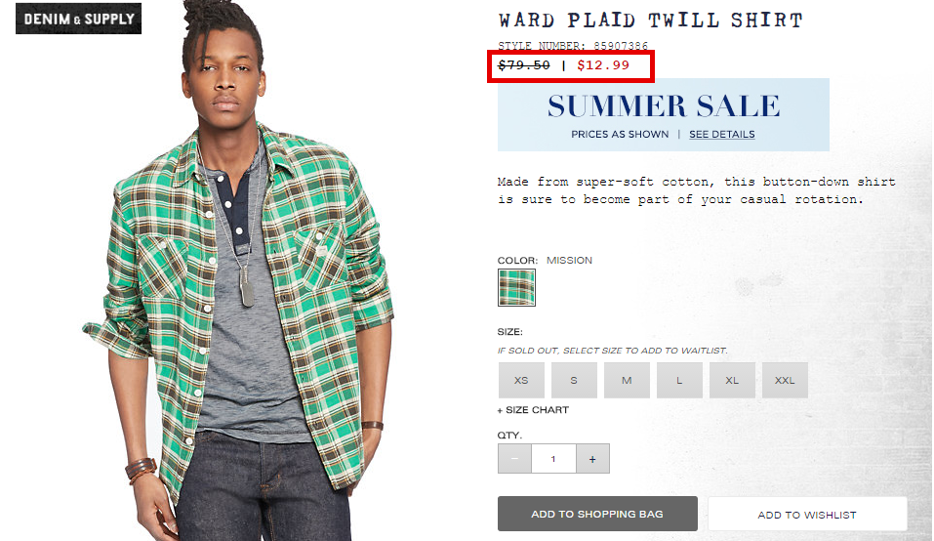Viewport: 934px width, 541px height.
Task: Choose size XS
Action: (x=521, y=380)
